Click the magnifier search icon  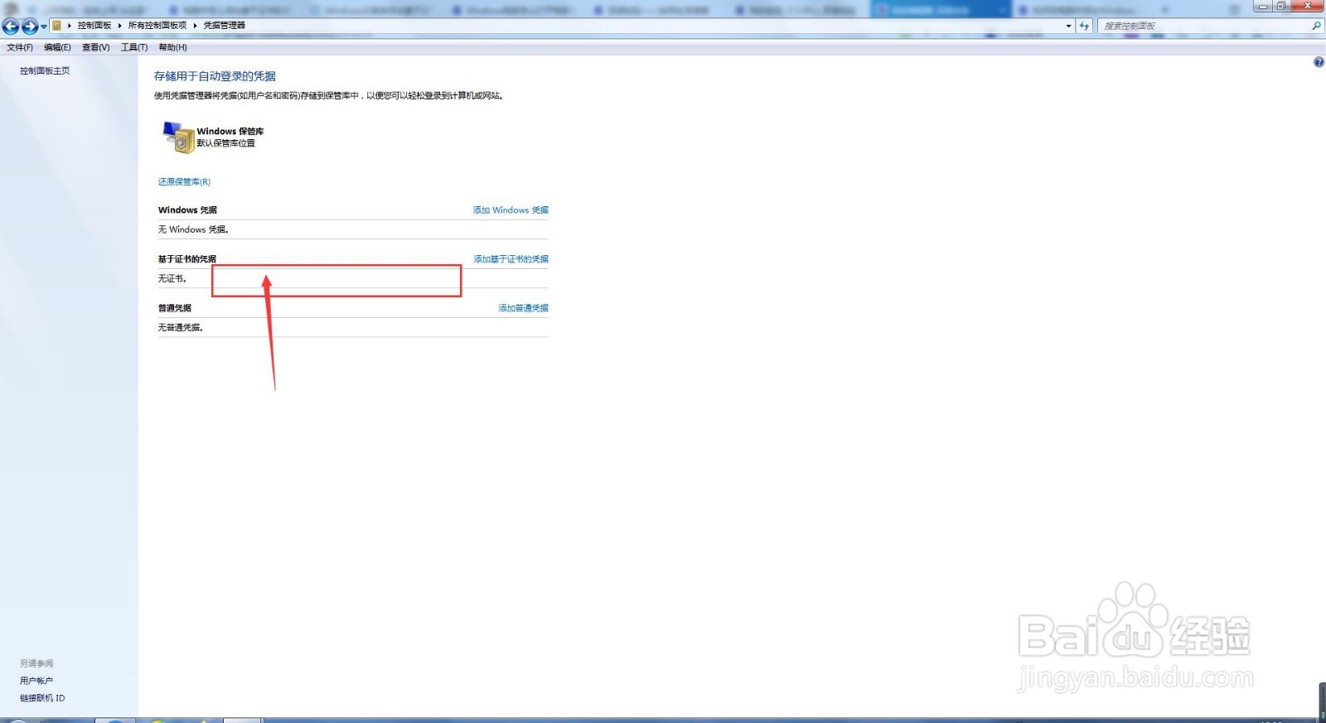coord(1316,26)
